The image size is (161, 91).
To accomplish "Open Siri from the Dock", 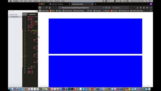I will [15, 89].
